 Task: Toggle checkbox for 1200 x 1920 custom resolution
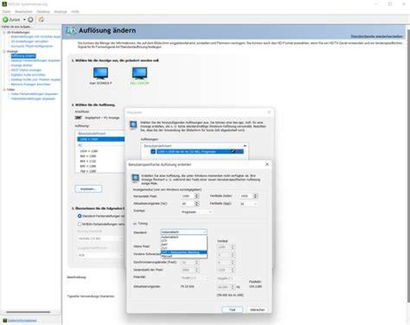153,151
